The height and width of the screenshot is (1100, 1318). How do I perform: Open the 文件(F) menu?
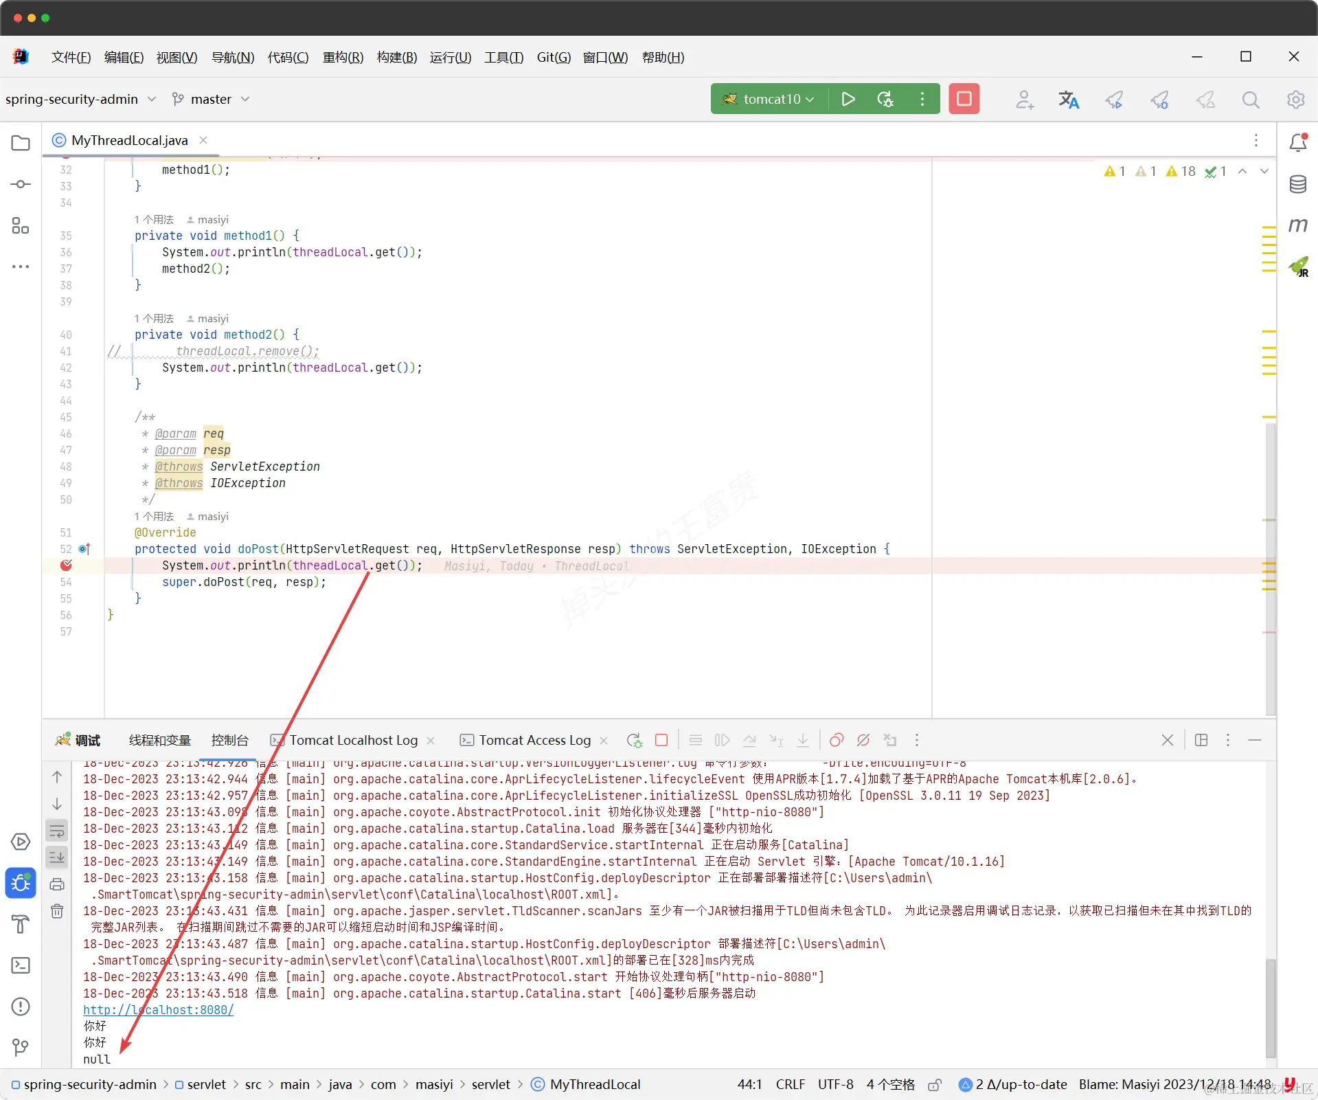[x=71, y=57]
